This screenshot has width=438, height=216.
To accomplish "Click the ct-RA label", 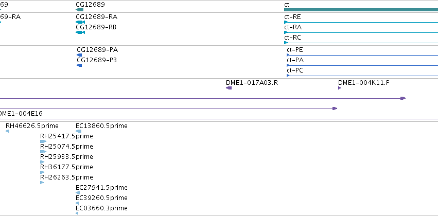I will (x=293, y=27).
